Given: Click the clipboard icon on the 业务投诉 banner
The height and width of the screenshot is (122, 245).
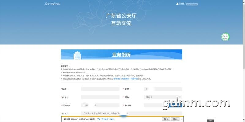Looking at the screenshot, I should 77,56.
